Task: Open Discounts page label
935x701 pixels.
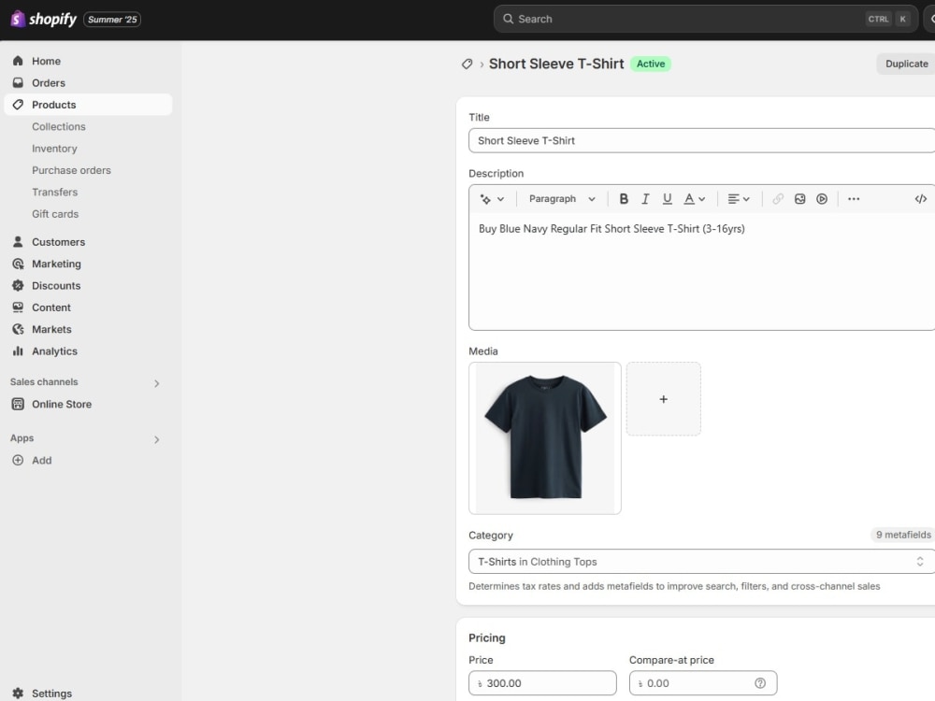Action: [x=56, y=285]
